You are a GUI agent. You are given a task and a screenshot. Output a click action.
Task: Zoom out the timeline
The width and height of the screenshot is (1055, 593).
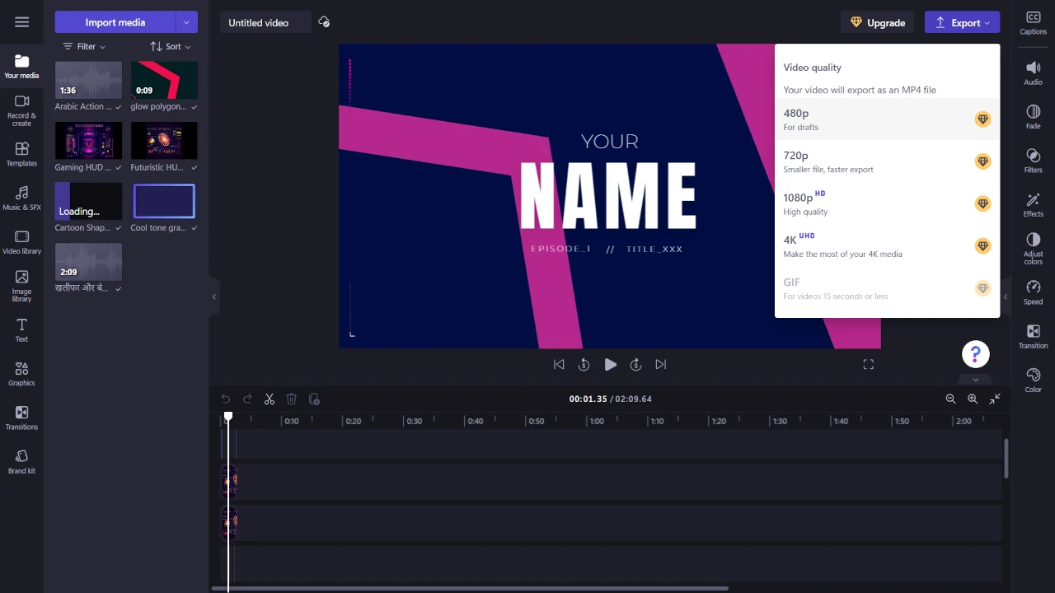pos(950,399)
